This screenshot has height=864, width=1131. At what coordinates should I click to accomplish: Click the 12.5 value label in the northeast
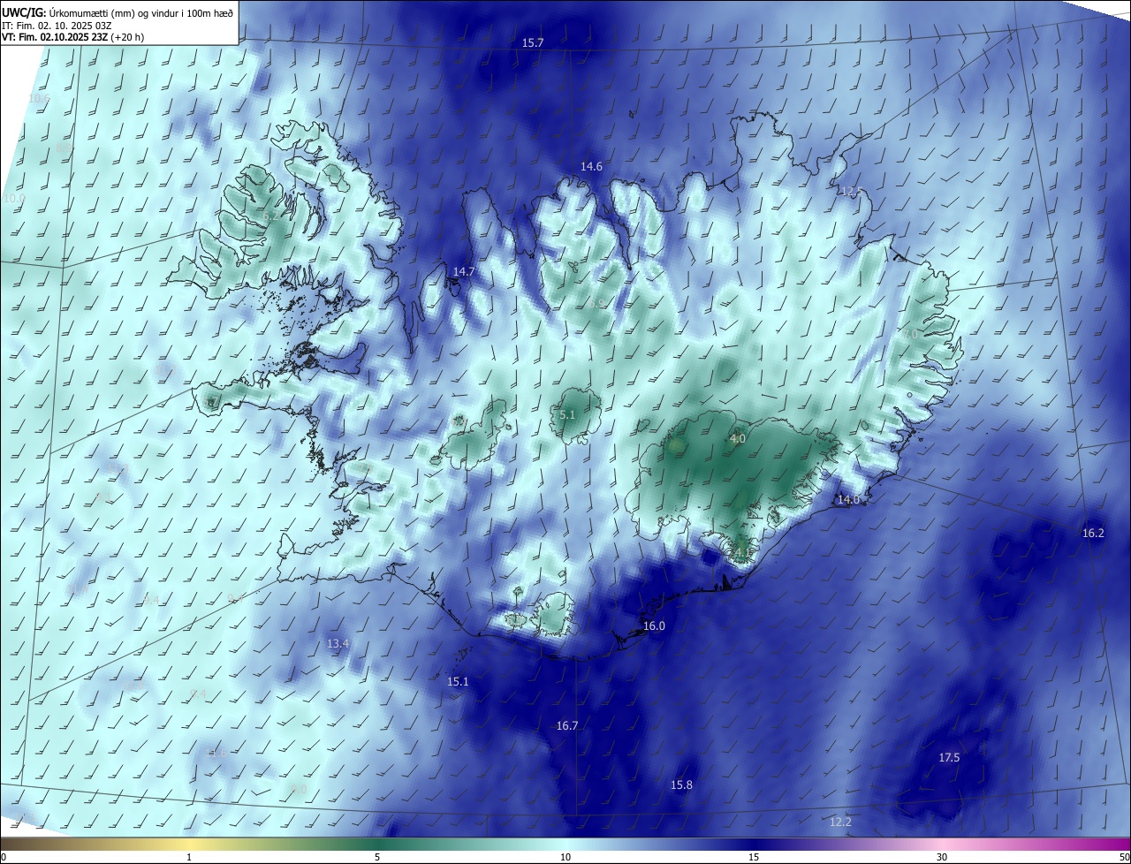coord(851,192)
